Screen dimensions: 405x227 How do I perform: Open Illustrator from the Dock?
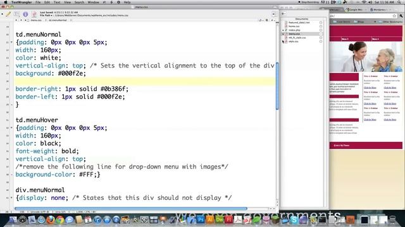coord(210,220)
